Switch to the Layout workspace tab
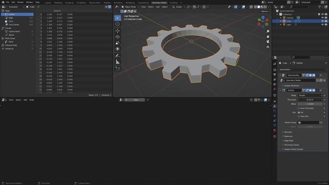329x185 pixels. (48, 3)
